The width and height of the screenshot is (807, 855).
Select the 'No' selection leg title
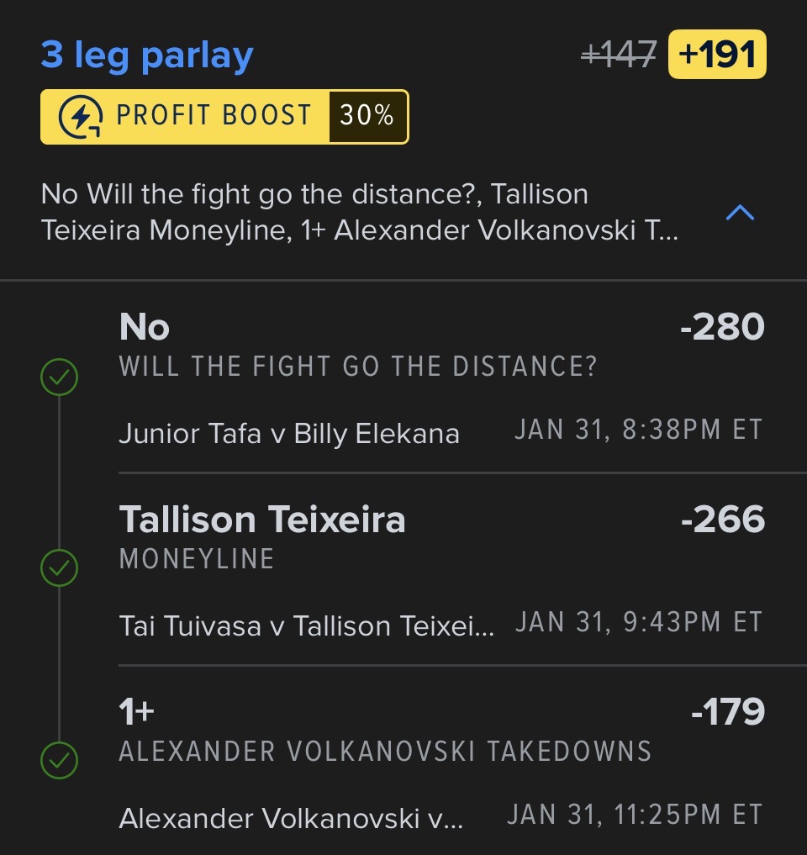[x=145, y=327]
